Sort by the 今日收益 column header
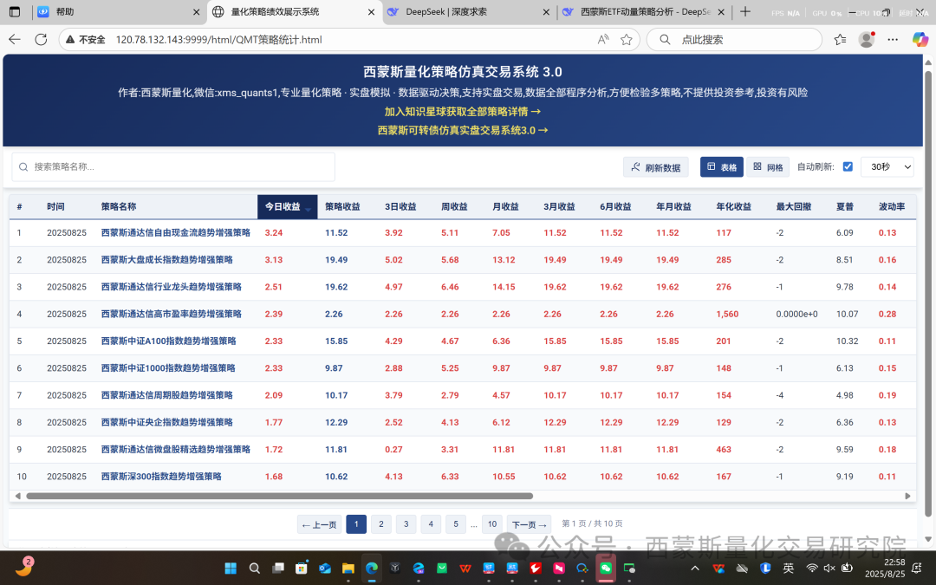The width and height of the screenshot is (936, 585). point(287,206)
